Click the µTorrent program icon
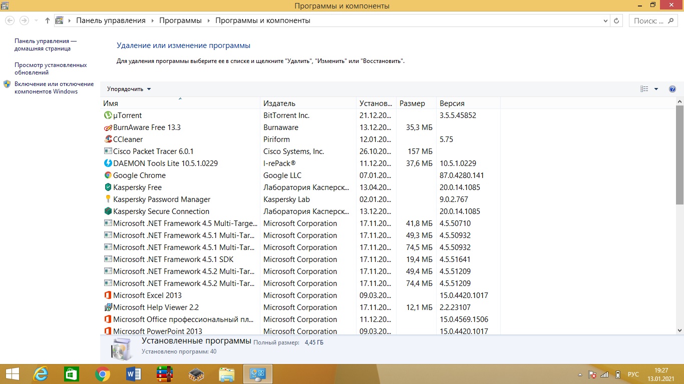Screen dimensions: 684x384 [108, 115]
